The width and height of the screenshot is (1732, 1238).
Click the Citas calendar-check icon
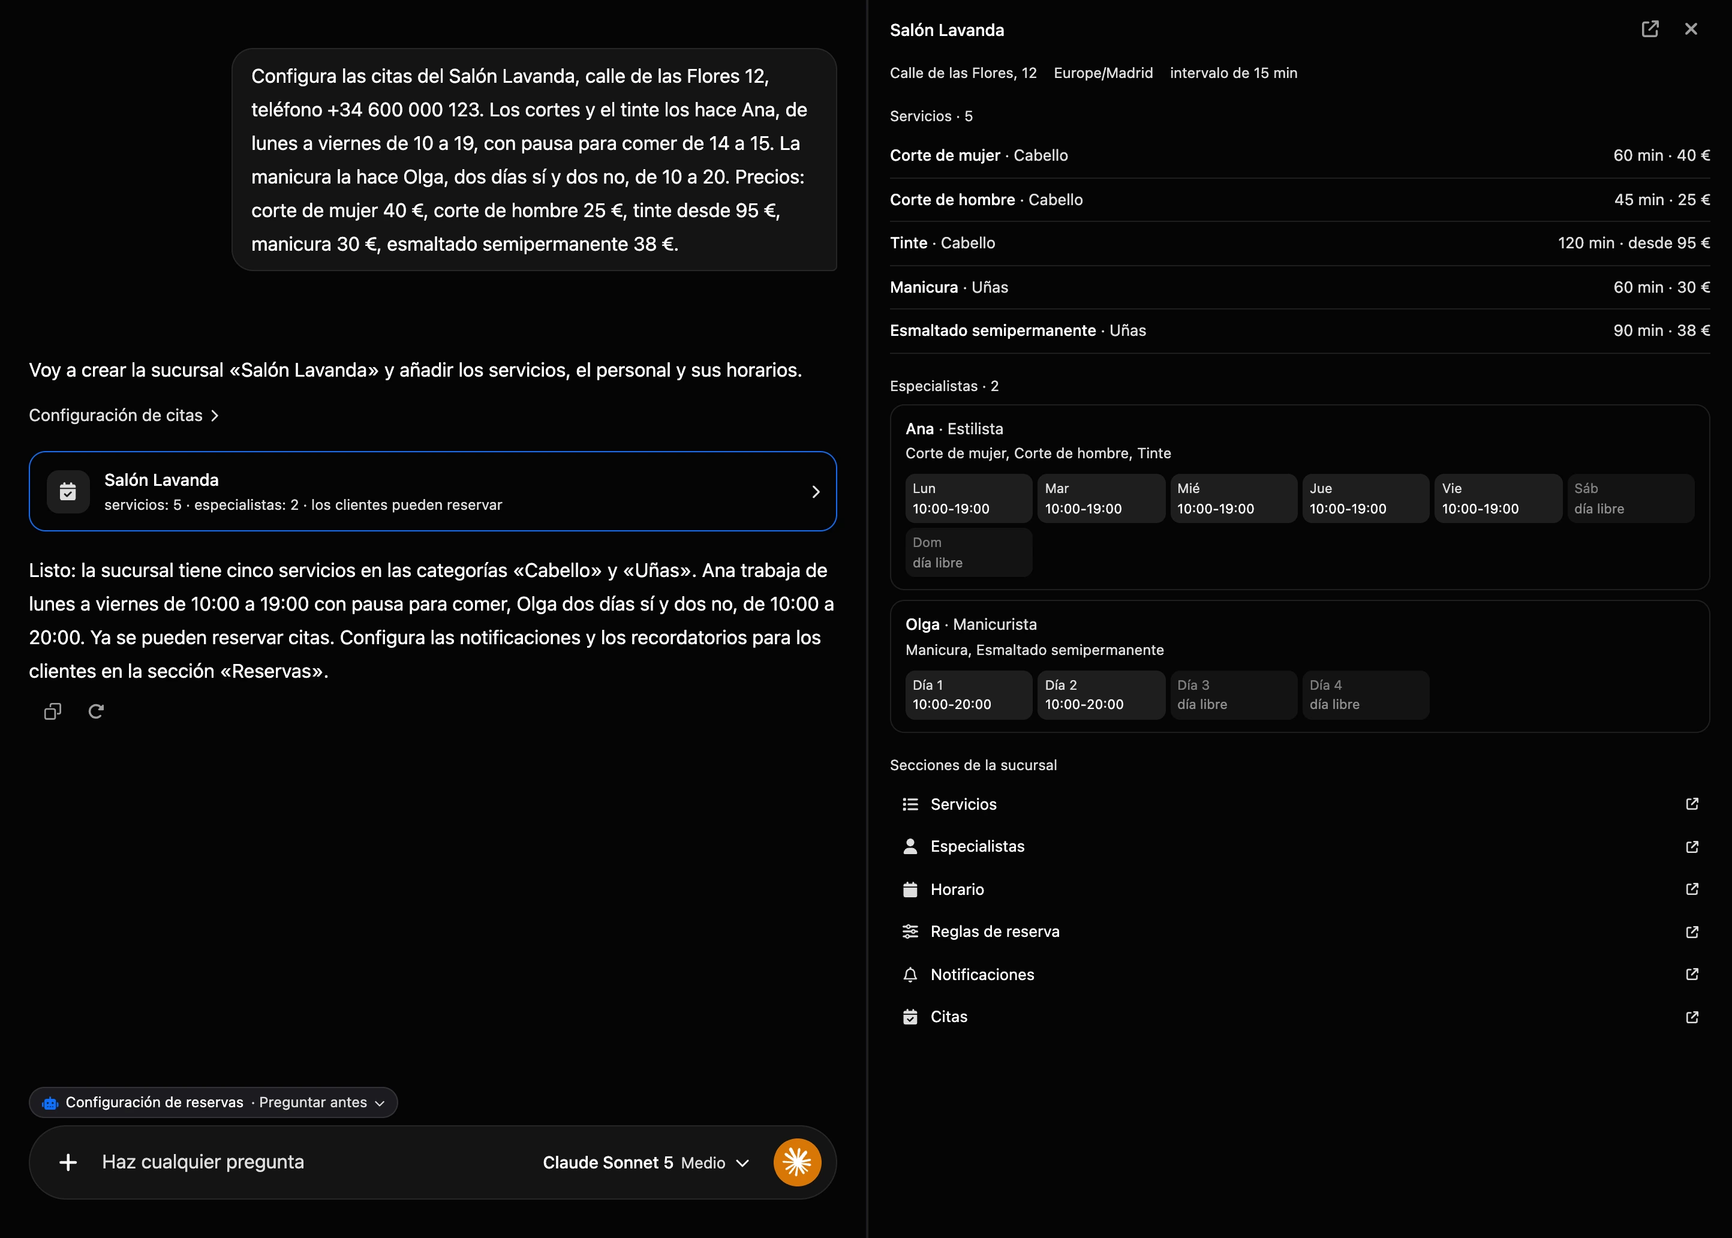pyautogui.click(x=910, y=1017)
